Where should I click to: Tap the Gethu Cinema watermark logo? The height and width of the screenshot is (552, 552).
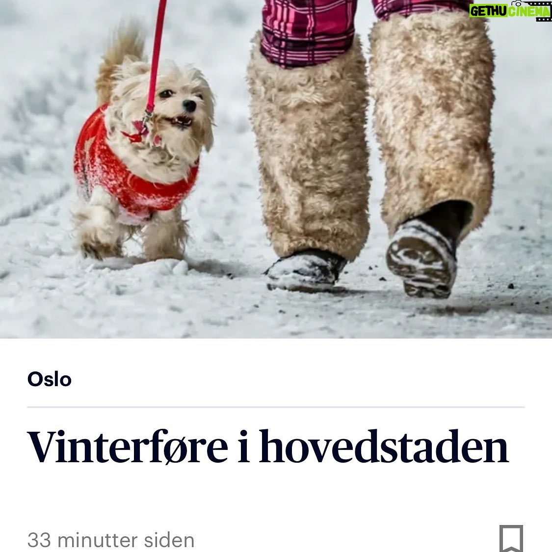click(510, 11)
